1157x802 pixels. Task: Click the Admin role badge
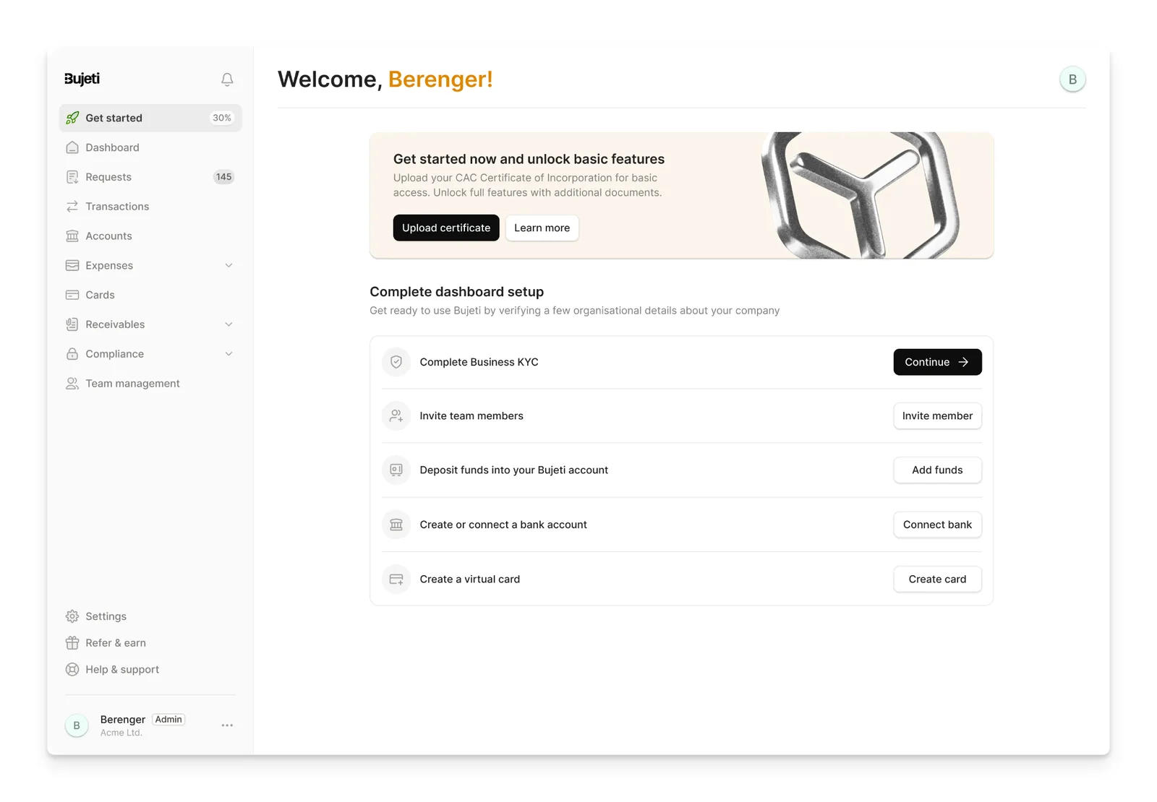click(x=168, y=720)
